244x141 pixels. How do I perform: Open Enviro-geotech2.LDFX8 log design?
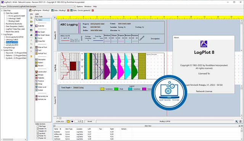click(14, 37)
